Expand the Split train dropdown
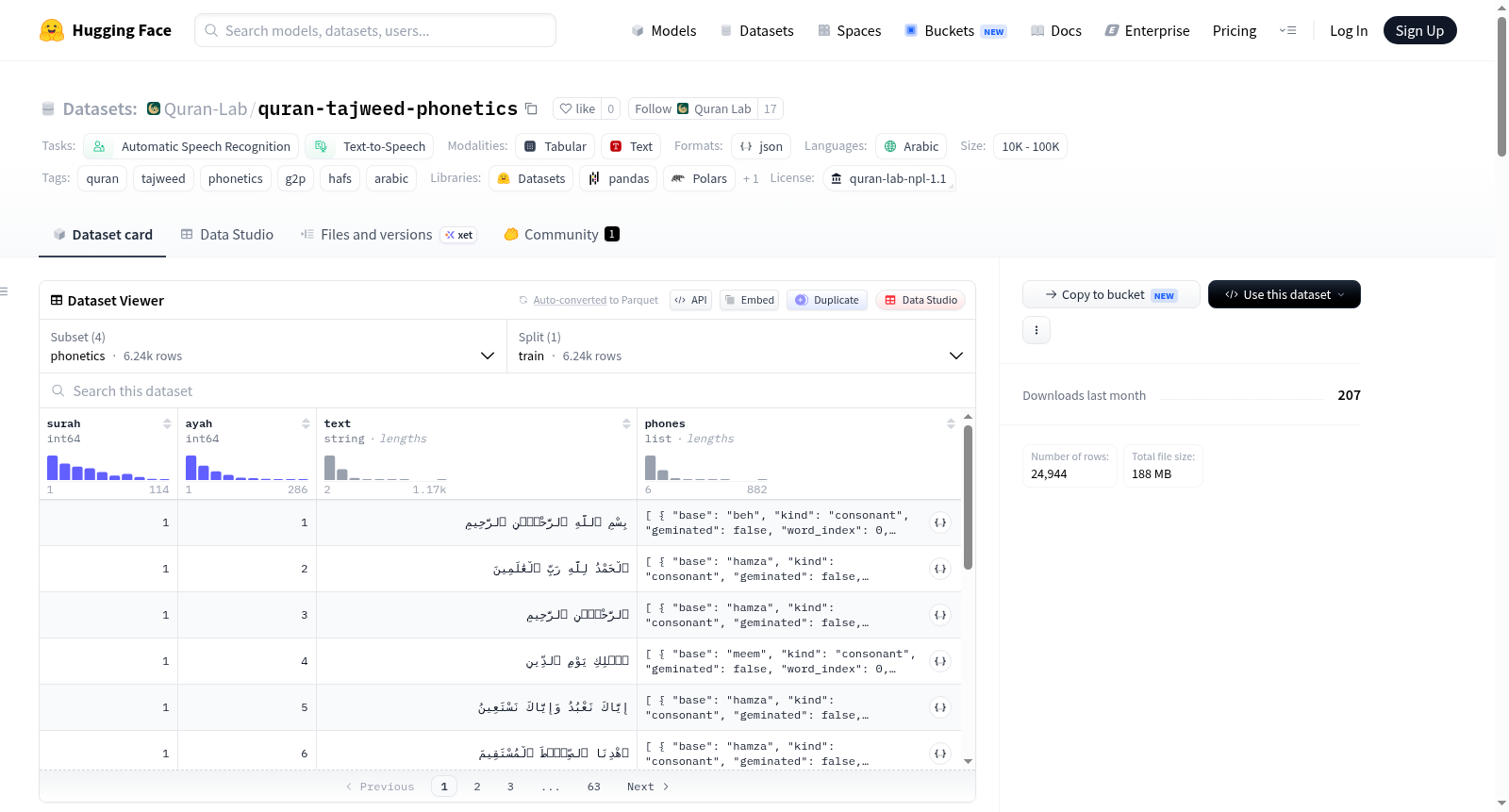The image size is (1509, 812). pos(741,346)
